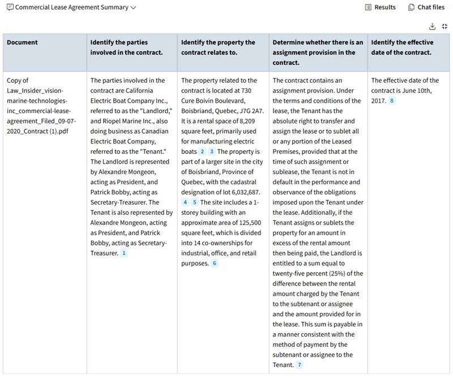Open citation 3 in property column
The width and height of the screenshot is (453, 378).
(212, 152)
